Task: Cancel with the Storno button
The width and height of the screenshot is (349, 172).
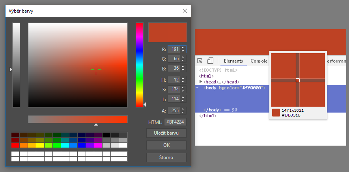Action: click(x=166, y=157)
